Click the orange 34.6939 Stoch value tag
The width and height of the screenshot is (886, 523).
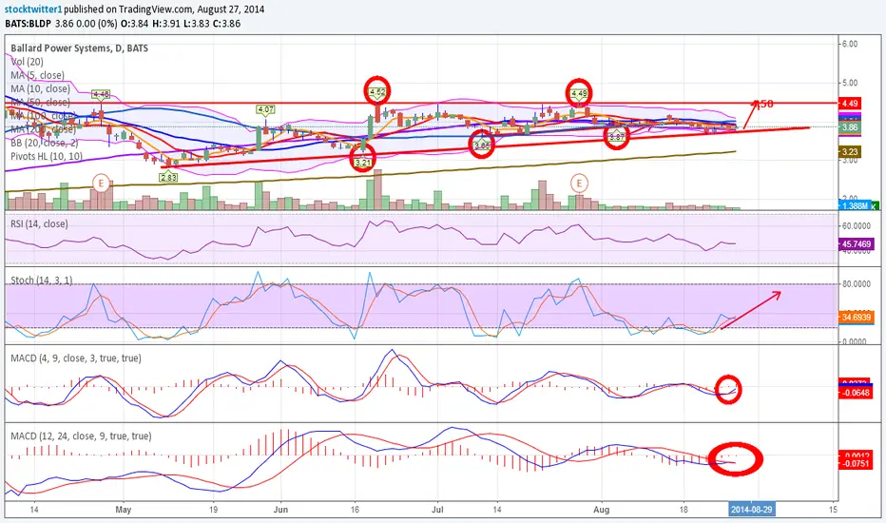tap(857, 318)
